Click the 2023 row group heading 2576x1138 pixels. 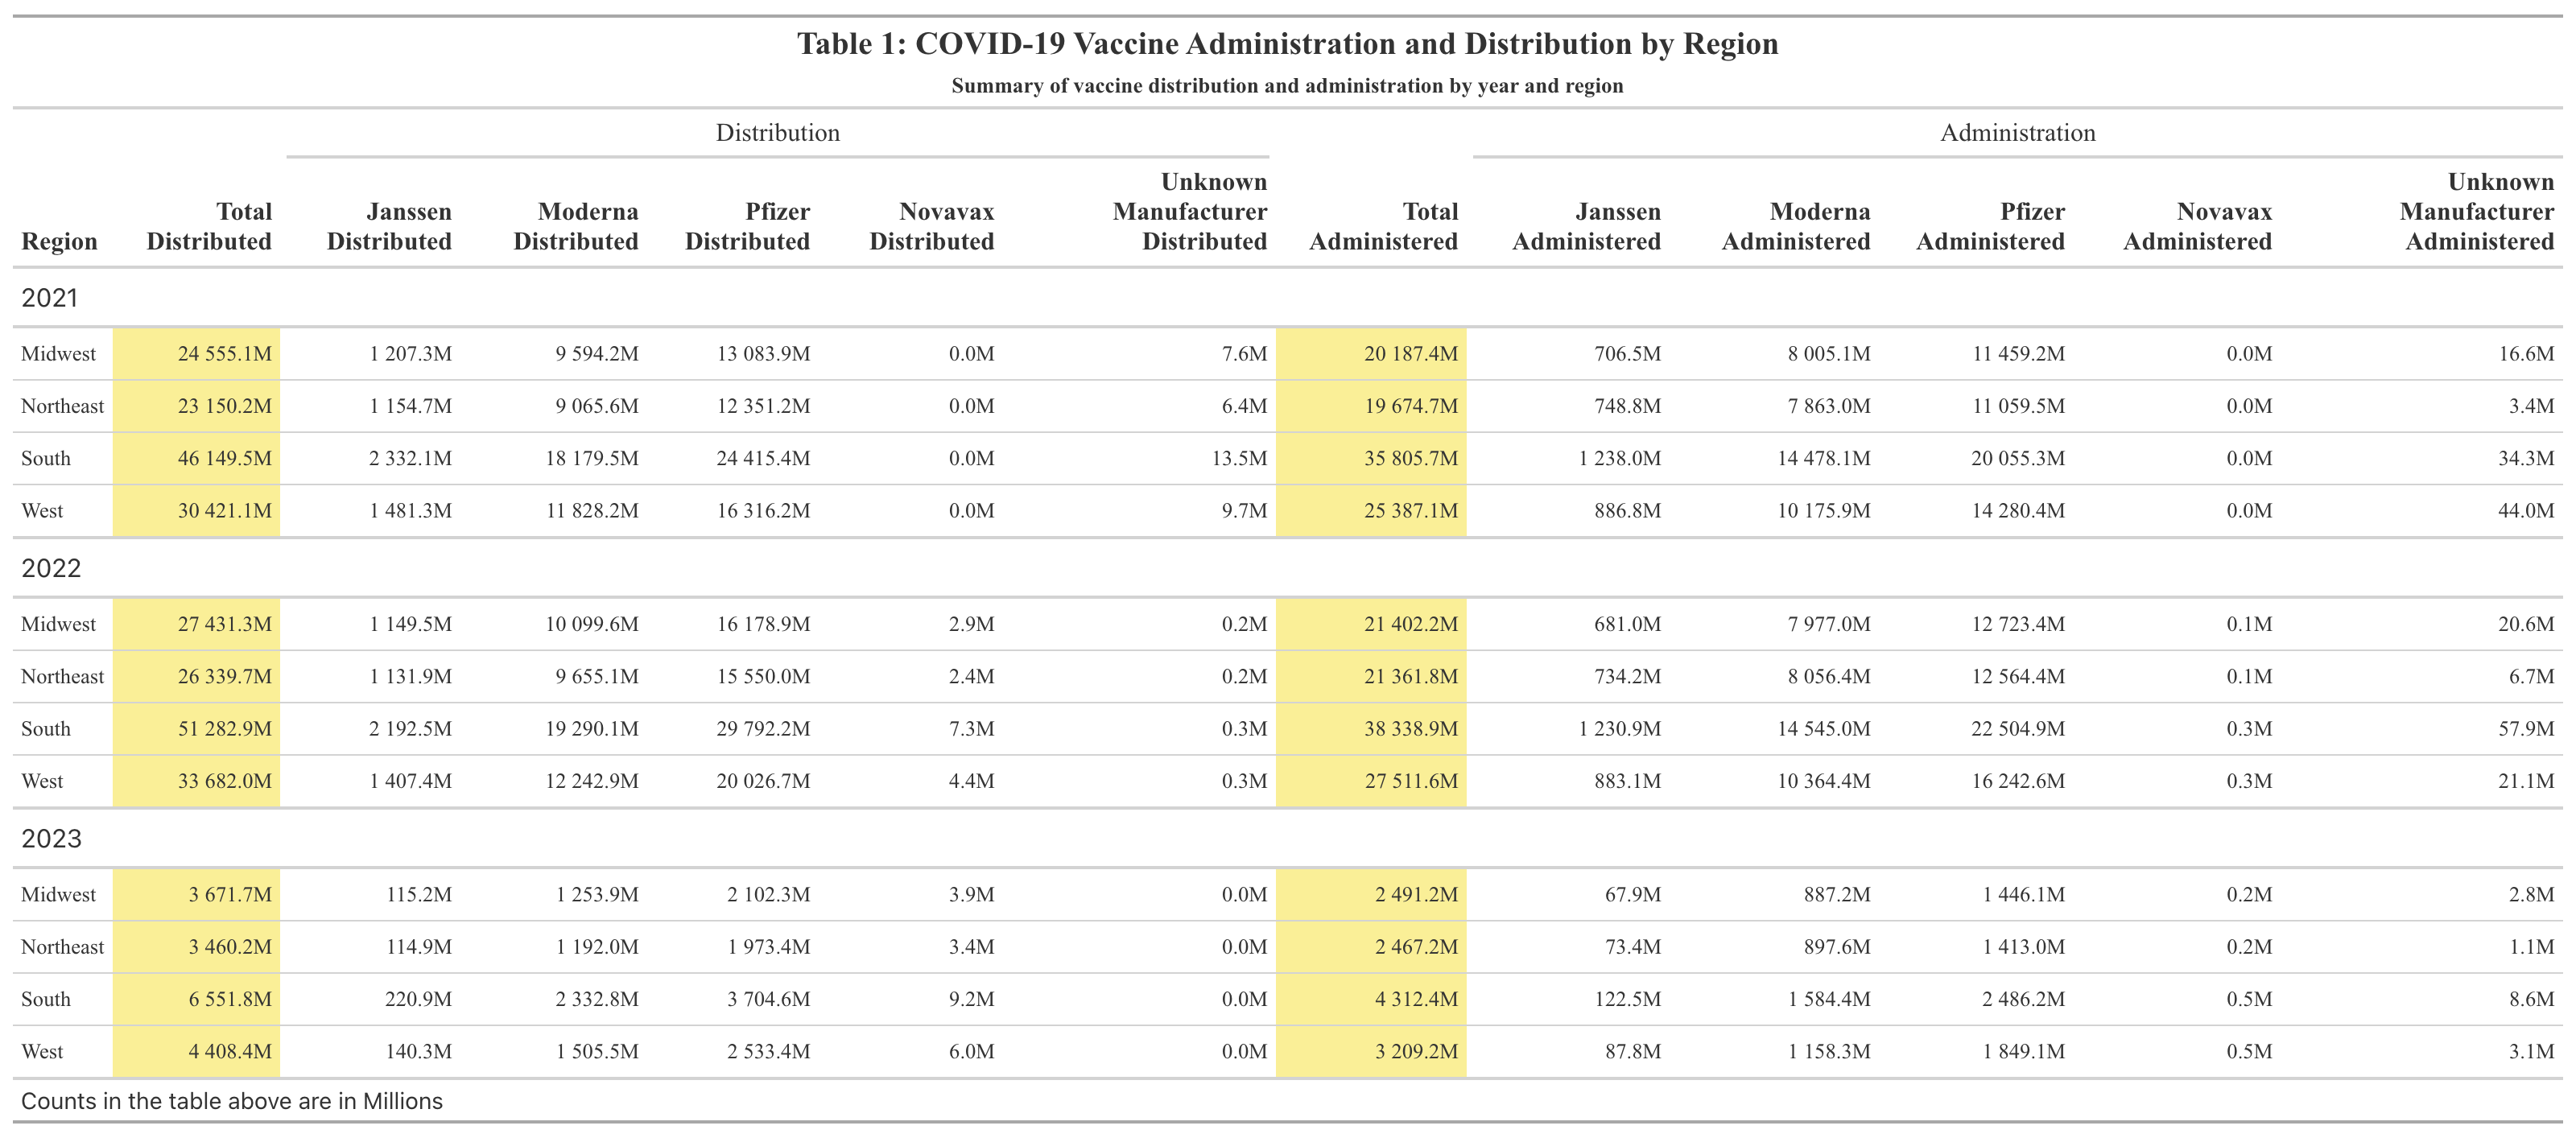tap(51, 838)
